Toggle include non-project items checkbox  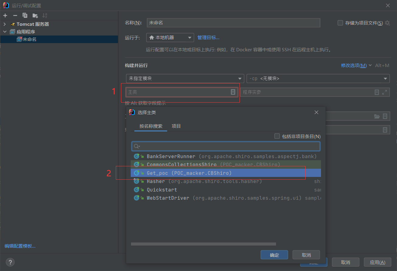(x=277, y=136)
